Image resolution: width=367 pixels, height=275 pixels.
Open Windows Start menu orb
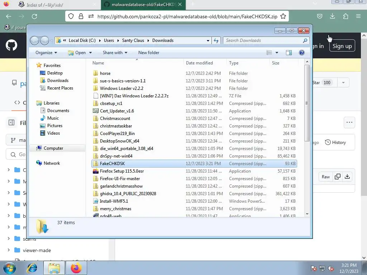[10, 268]
